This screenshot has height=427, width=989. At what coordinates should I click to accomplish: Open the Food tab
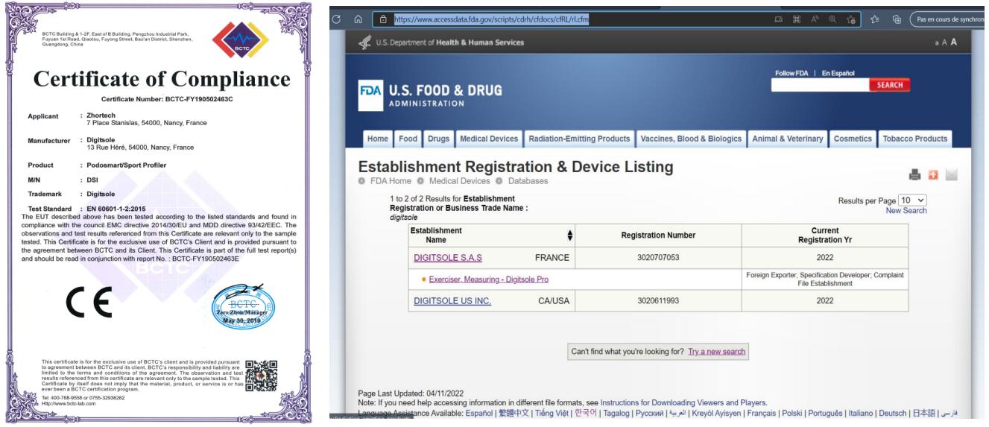[408, 139]
